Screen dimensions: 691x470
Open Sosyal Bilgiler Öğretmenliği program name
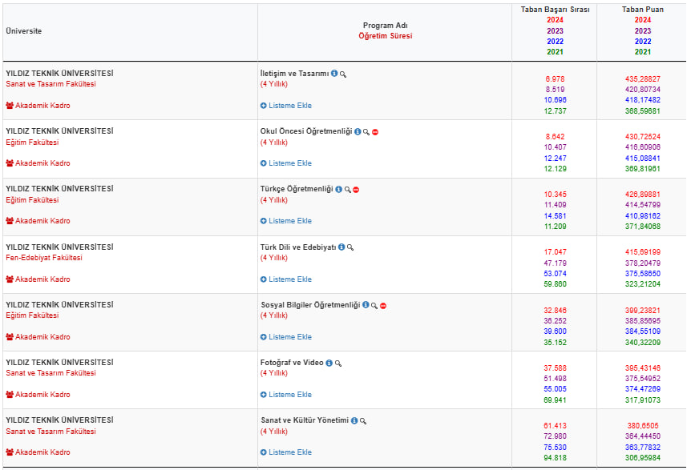pyautogui.click(x=310, y=305)
